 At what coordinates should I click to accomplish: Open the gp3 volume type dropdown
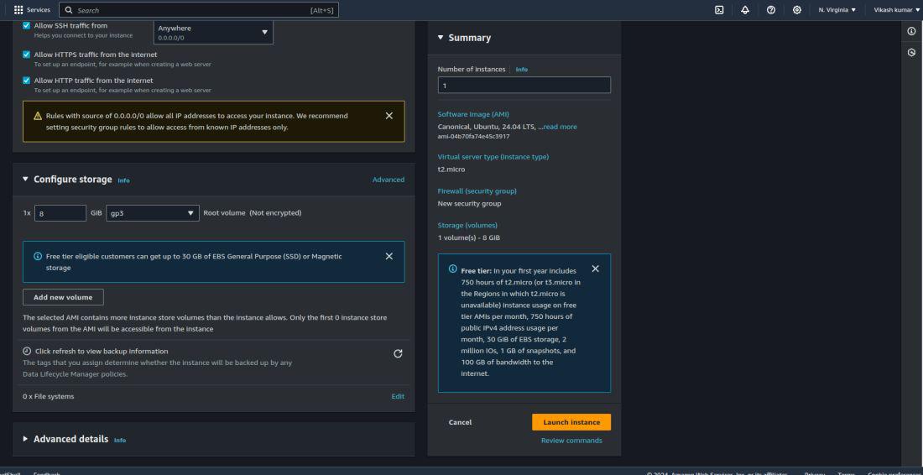pos(153,213)
